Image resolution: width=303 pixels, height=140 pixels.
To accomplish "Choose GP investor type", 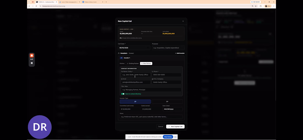I will click(167, 101).
